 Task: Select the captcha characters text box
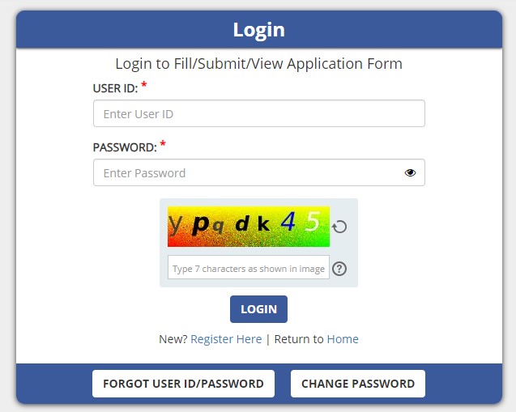pyautogui.click(x=249, y=269)
